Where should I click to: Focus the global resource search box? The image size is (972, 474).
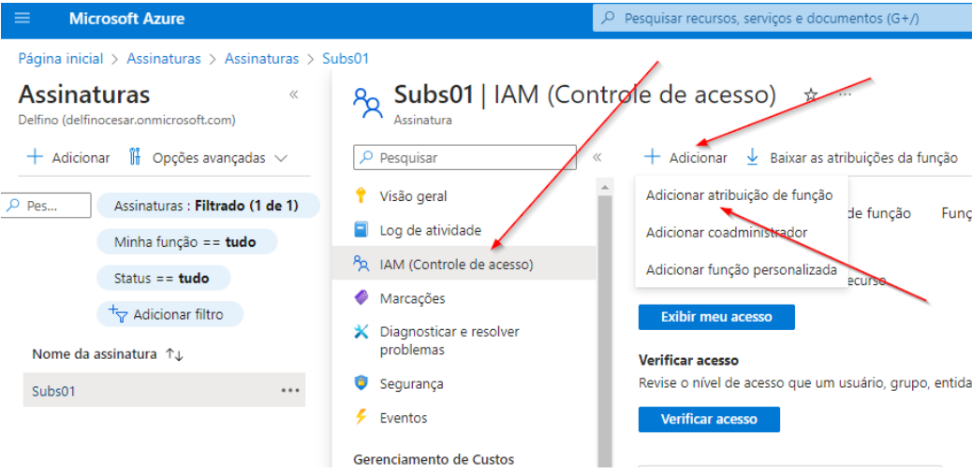coord(782,19)
